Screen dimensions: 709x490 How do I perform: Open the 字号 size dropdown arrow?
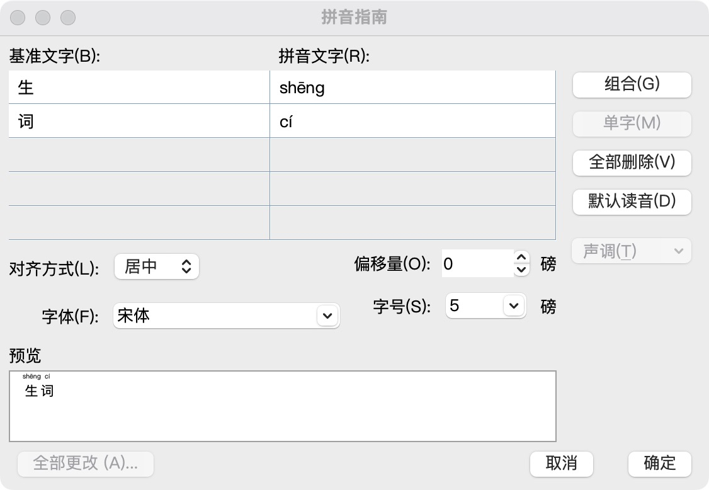[514, 306]
